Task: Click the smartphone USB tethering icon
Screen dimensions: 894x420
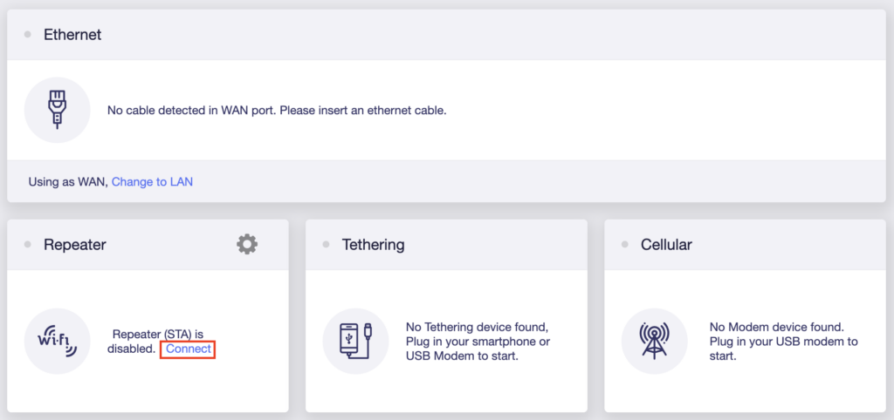Action: (356, 341)
